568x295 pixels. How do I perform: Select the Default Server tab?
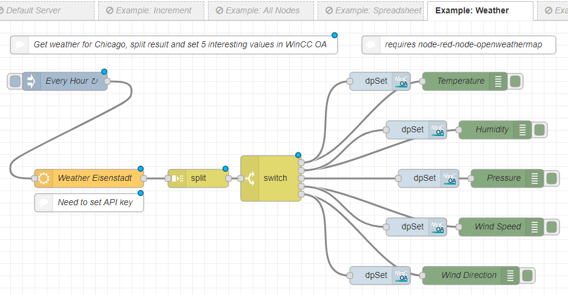[47, 10]
